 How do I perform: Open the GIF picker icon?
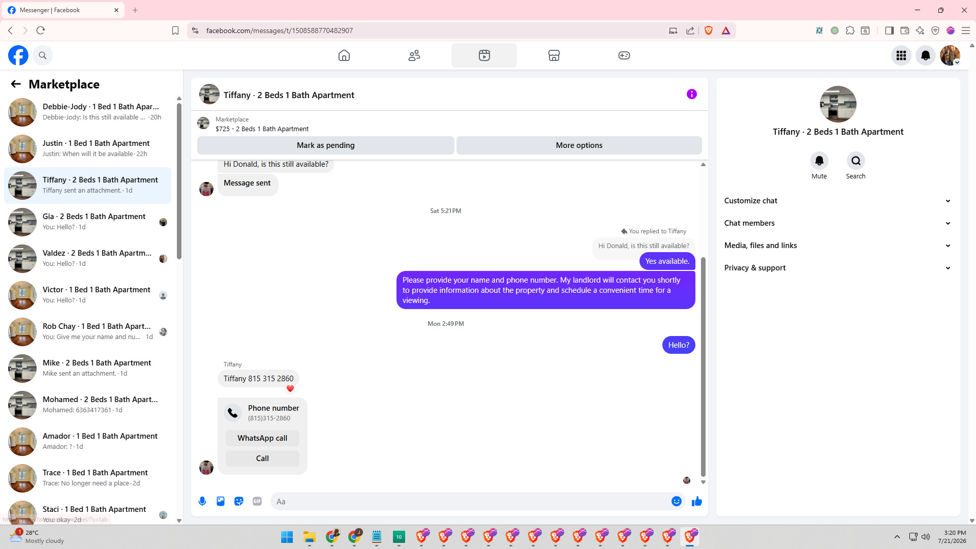click(257, 501)
